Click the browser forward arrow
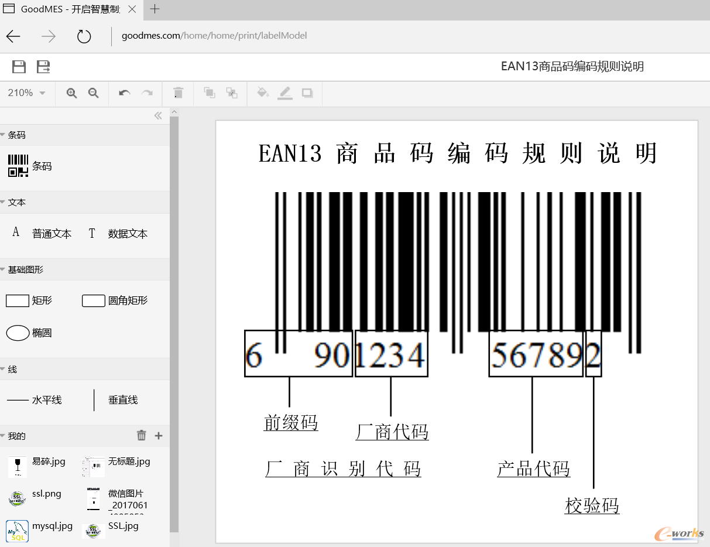Image resolution: width=710 pixels, height=547 pixels. click(x=49, y=36)
